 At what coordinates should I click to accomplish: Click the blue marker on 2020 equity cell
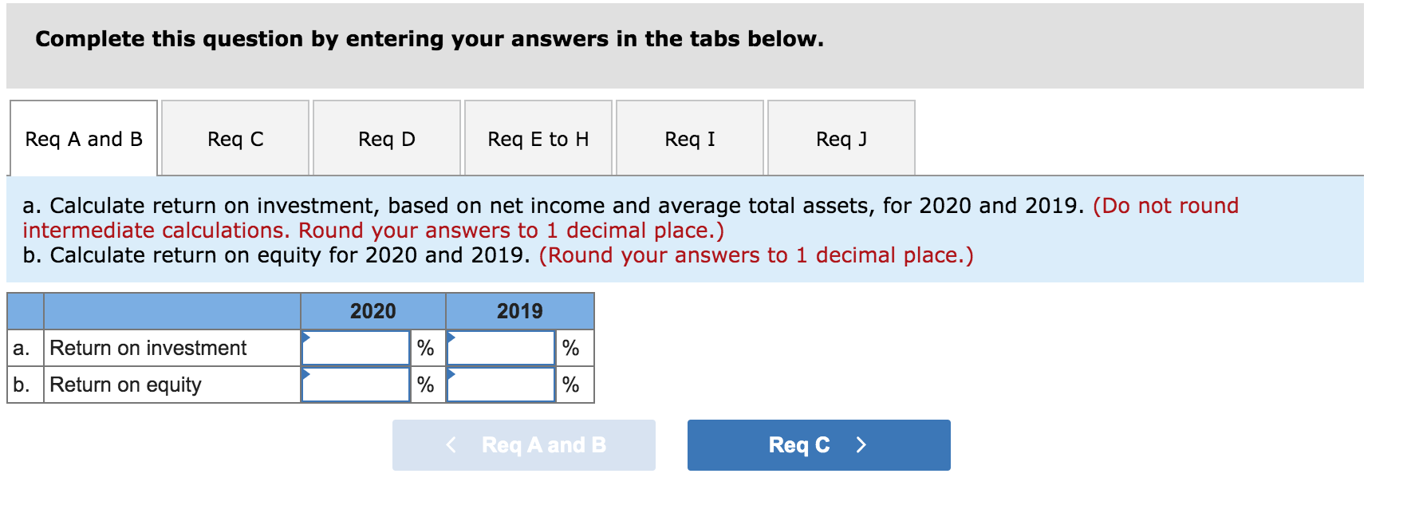[305, 375]
